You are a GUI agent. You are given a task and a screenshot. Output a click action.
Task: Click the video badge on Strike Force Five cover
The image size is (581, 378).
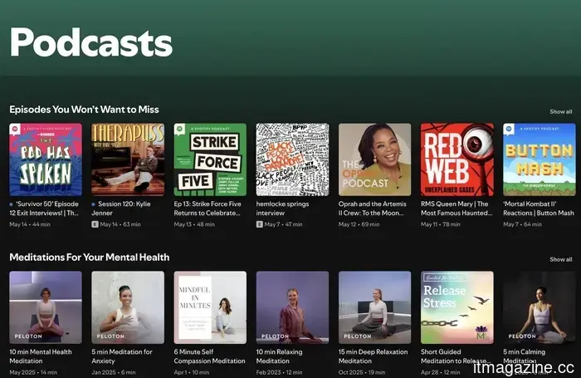[180, 129]
